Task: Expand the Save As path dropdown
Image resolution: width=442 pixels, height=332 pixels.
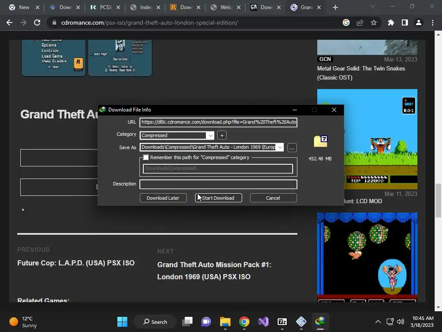Action: pos(280,147)
